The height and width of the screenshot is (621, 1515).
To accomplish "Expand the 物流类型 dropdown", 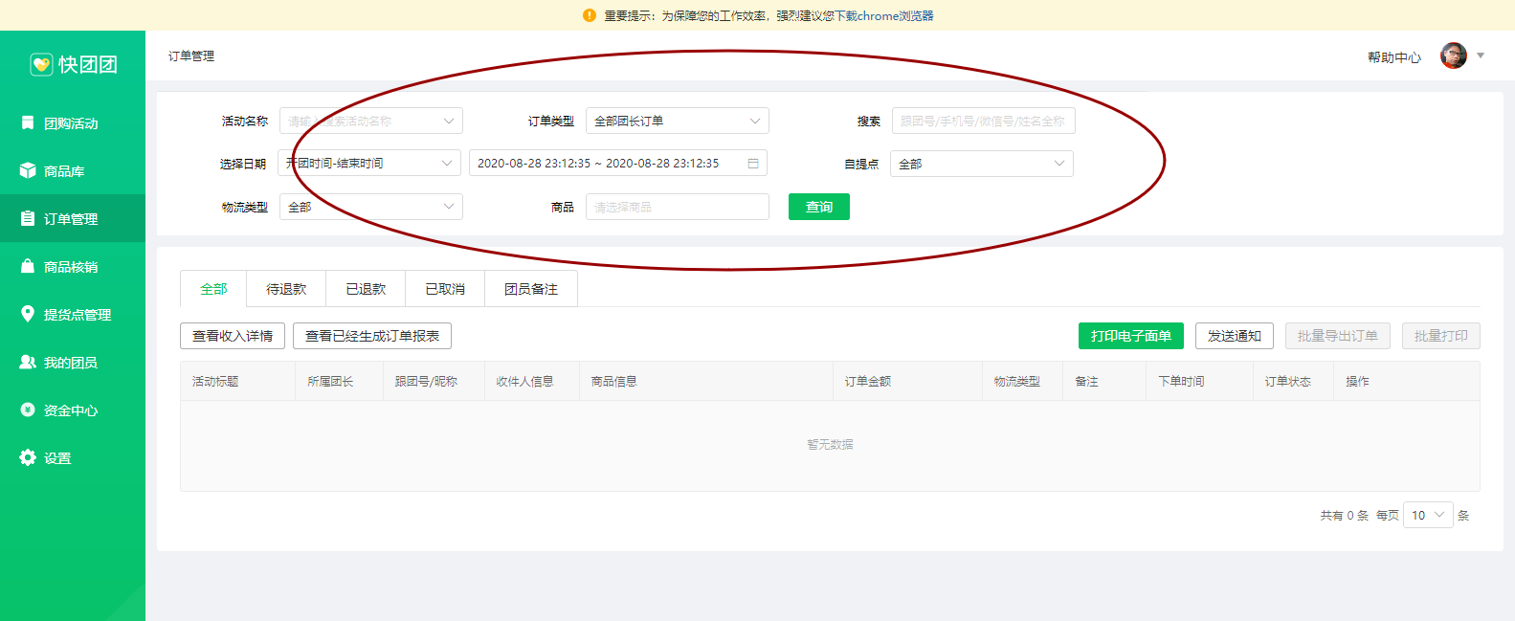I will pyautogui.click(x=370, y=207).
